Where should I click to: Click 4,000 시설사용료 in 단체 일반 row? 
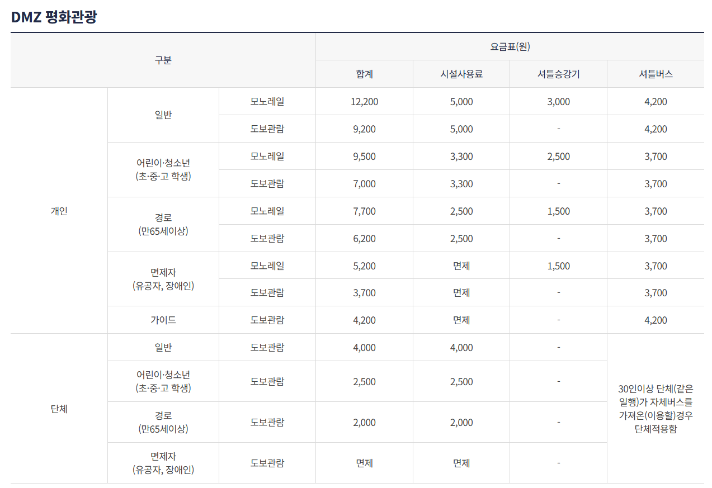(461, 348)
